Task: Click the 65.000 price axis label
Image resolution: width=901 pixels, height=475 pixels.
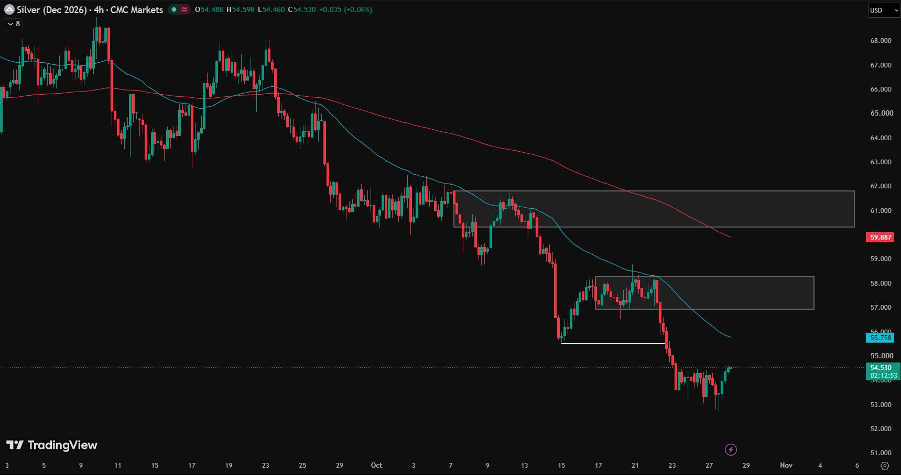Action: pyautogui.click(x=882, y=113)
